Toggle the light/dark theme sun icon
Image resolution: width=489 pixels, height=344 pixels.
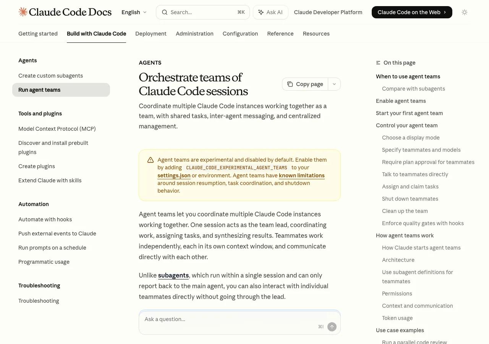[x=465, y=12]
